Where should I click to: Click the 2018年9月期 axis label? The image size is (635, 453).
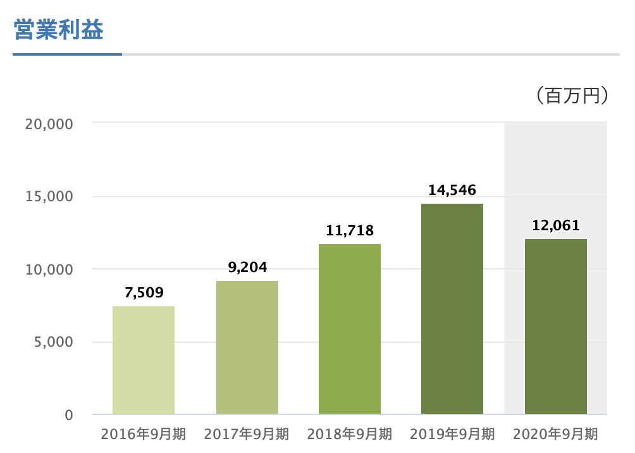(x=350, y=435)
